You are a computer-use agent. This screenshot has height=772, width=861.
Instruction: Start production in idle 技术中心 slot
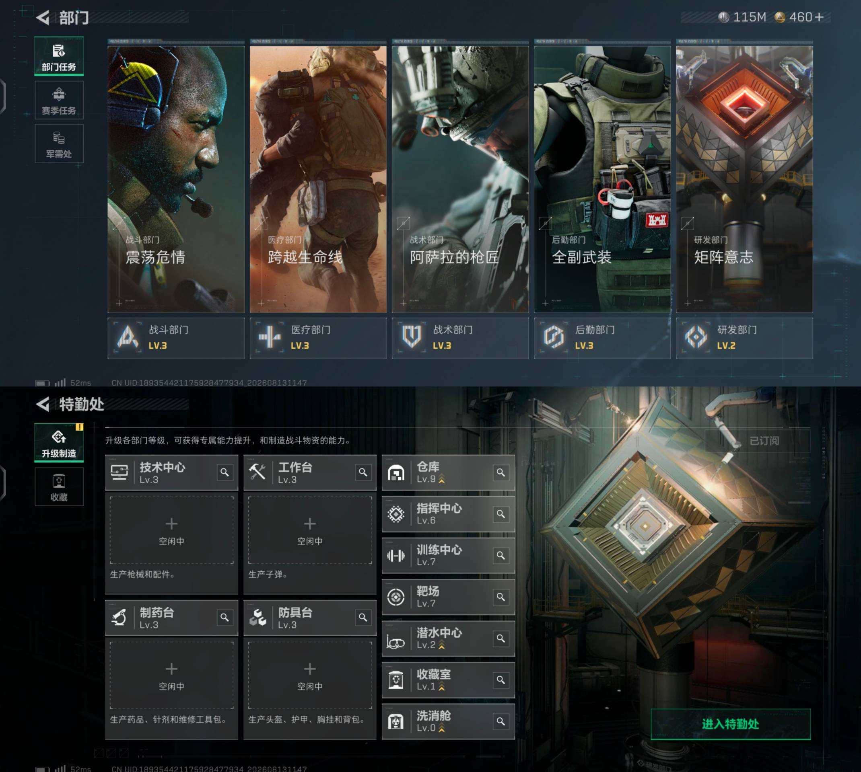[x=171, y=530]
